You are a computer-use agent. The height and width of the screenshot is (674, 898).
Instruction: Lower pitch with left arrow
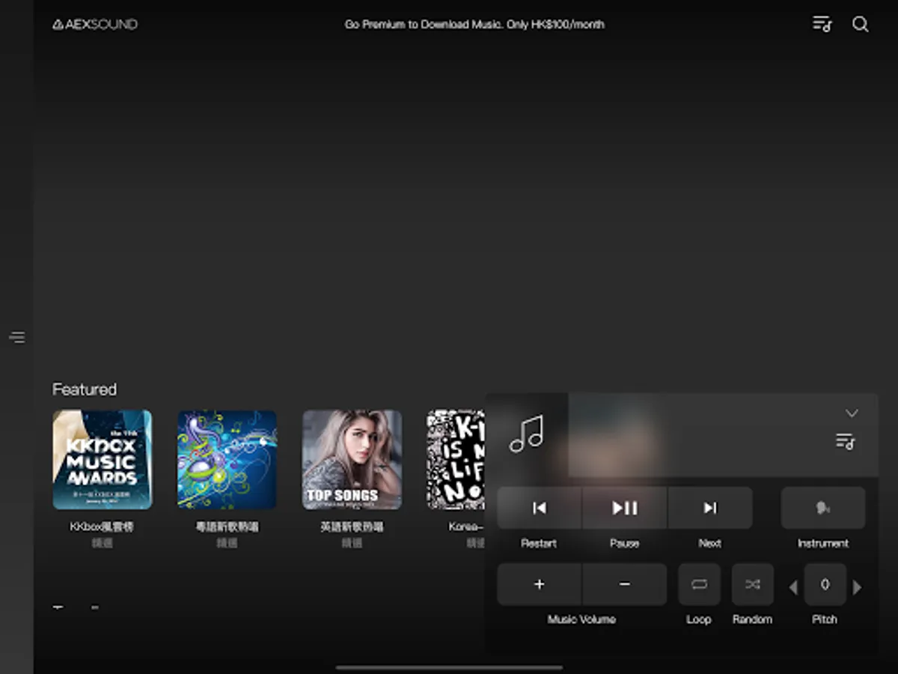(793, 587)
